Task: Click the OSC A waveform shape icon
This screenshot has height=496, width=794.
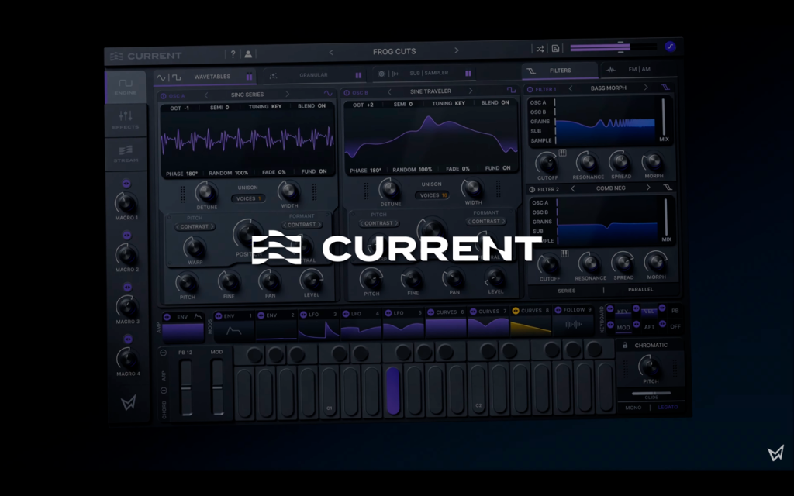Action: 328,93
